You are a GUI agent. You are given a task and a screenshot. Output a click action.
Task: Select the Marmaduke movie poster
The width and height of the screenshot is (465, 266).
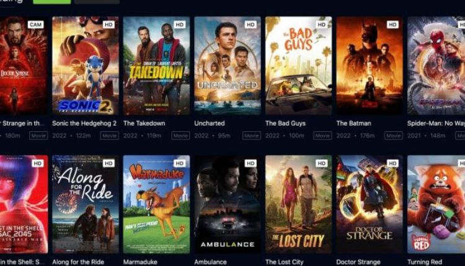point(156,204)
